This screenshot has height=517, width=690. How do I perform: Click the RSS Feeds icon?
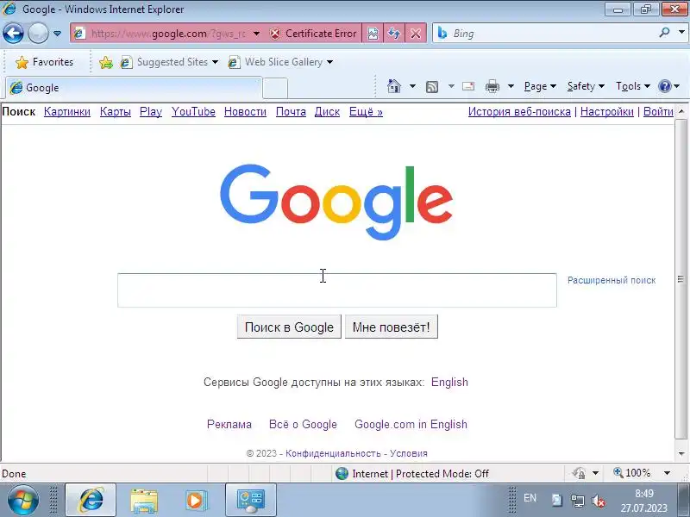(432, 87)
